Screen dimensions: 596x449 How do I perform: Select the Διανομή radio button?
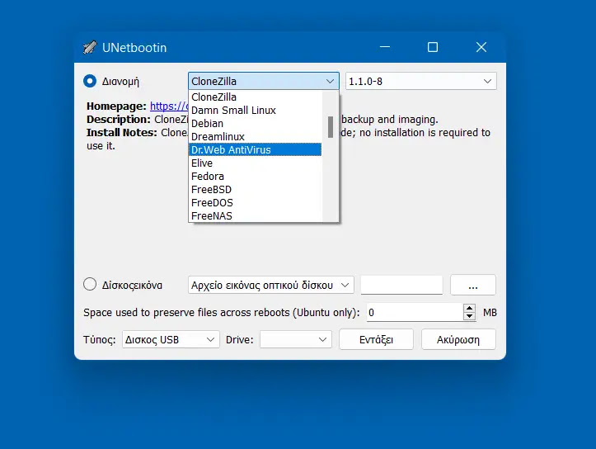point(90,81)
